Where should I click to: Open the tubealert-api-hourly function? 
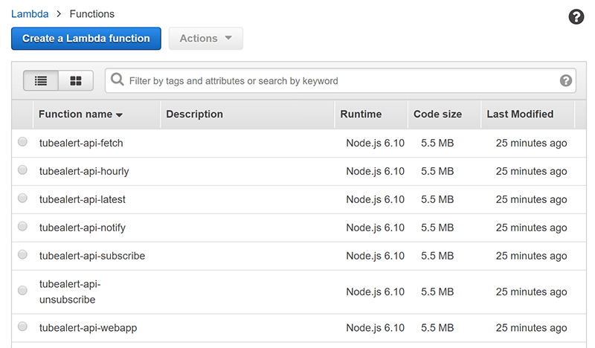(x=84, y=172)
